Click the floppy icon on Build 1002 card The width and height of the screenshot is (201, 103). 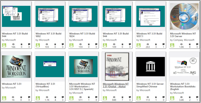(x=38, y=45)
